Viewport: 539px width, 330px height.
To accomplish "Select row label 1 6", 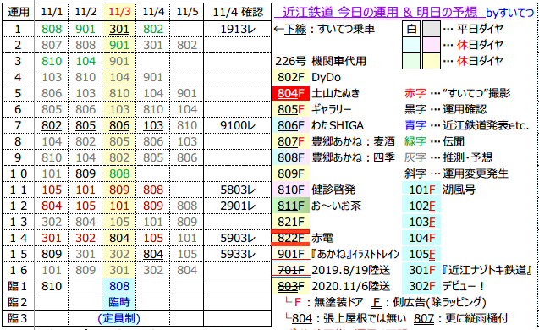I will (19, 270).
